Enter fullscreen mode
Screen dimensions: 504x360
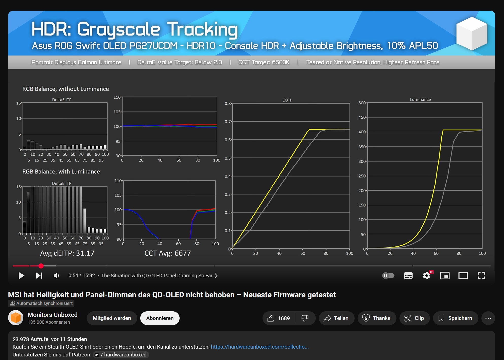pyautogui.click(x=481, y=276)
